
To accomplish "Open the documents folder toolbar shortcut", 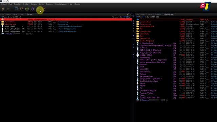I will point(22,9).
